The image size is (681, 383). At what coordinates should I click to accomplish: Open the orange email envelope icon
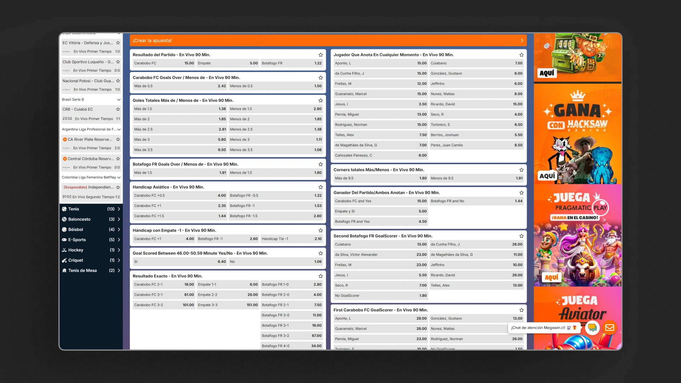610,328
